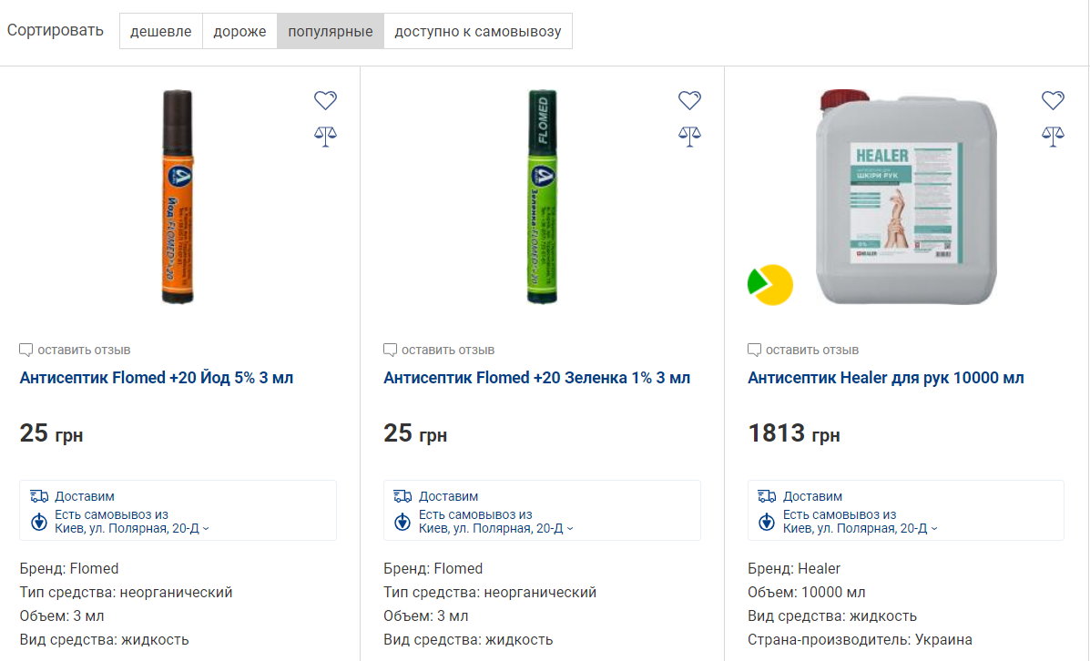Add Flomed Зеленка antiseptic to comparison scales
Screen dimensions: 1090x661
(689, 137)
